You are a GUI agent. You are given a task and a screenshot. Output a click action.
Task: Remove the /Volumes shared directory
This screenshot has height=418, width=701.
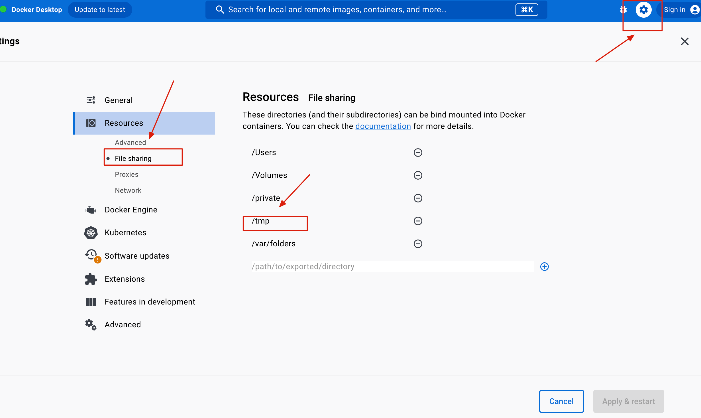tap(418, 175)
